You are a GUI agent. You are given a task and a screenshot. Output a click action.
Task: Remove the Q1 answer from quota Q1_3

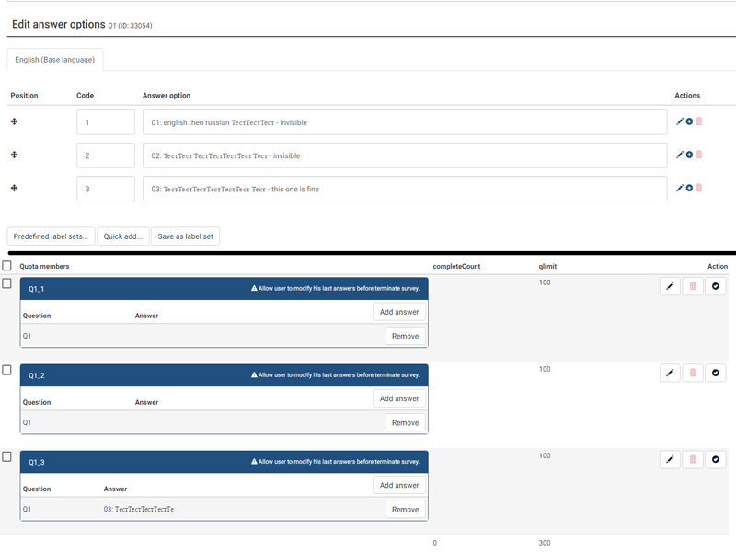click(x=405, y=510)
